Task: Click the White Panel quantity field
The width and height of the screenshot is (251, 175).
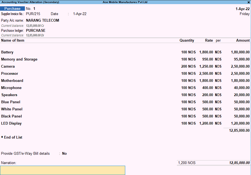Action: tap(188, 109)
